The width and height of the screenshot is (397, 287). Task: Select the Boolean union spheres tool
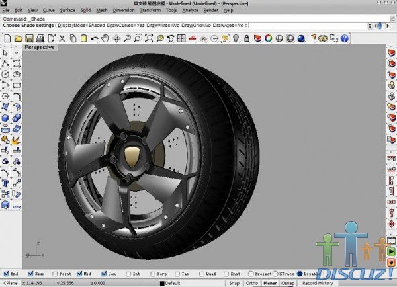point(17,118)
